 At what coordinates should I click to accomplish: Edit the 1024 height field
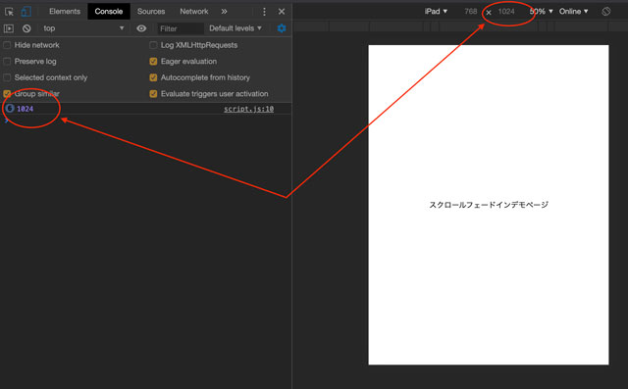pos(506,12)
